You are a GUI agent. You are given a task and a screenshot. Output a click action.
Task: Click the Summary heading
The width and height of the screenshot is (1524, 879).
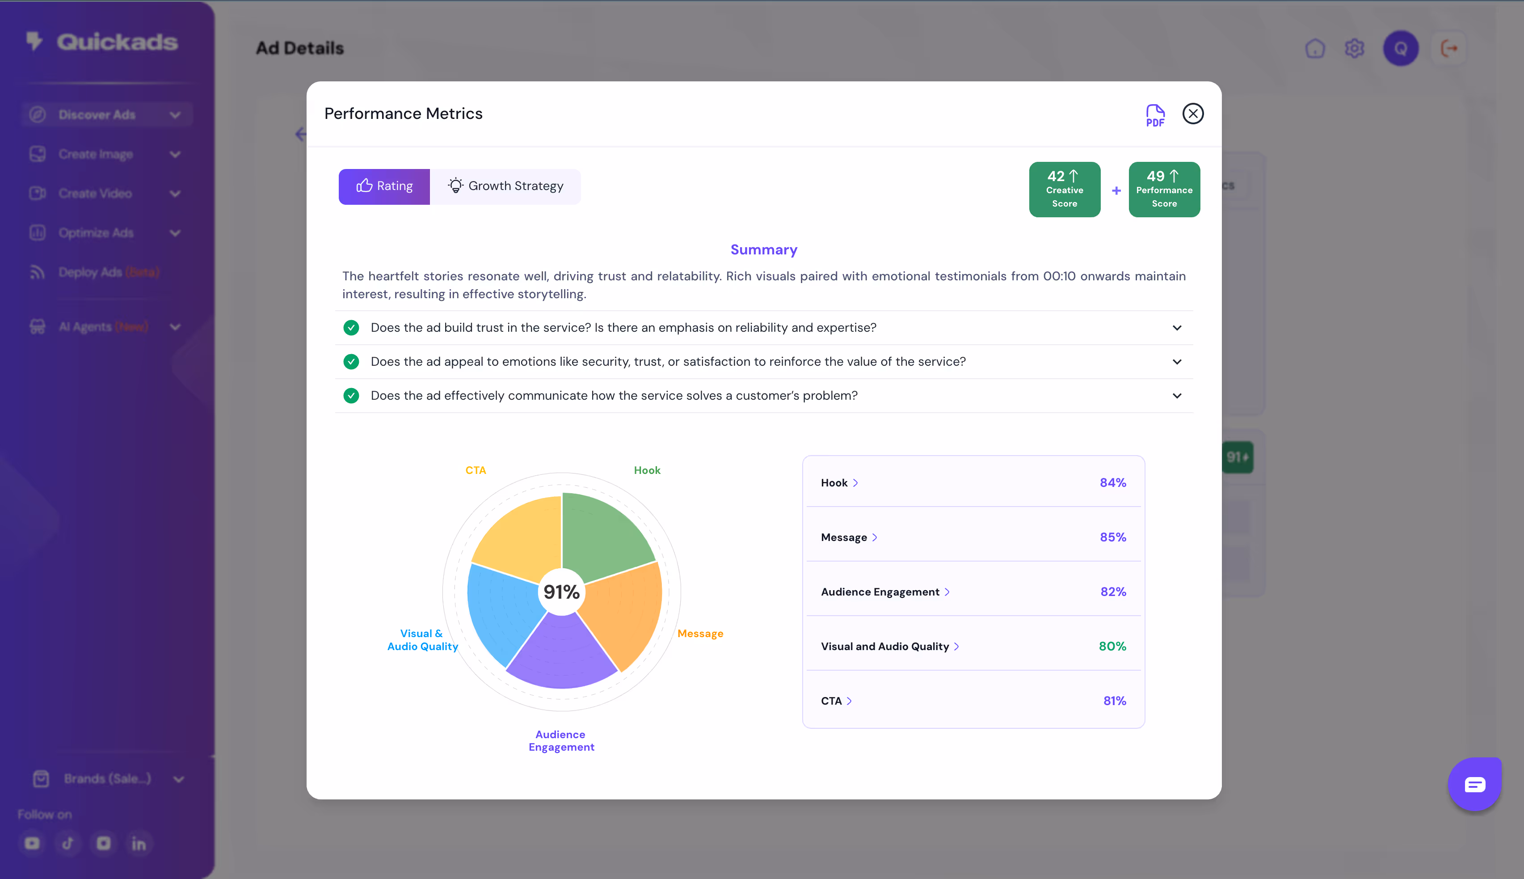(x=764, y=249)
